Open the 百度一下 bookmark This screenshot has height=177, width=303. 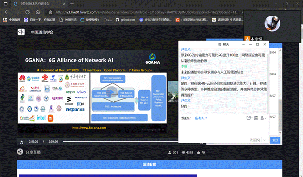tap(40, 20)
